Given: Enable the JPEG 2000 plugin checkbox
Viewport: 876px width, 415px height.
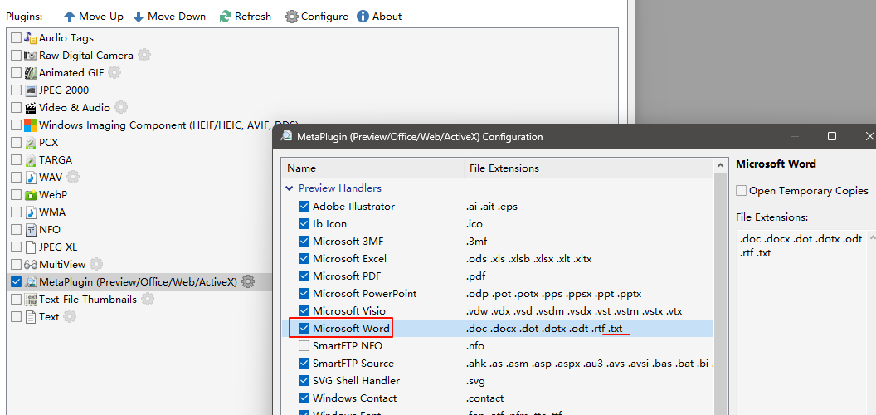Looking at the screenshot, I should click(x=16, y=90).
